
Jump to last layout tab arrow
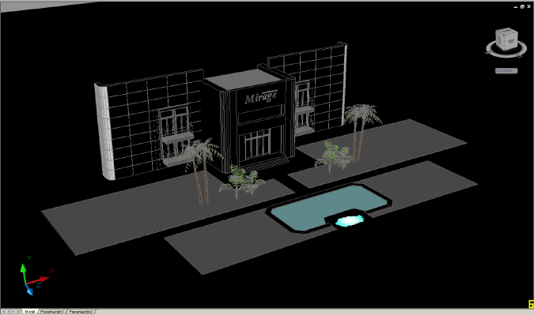tap(18, 312)
